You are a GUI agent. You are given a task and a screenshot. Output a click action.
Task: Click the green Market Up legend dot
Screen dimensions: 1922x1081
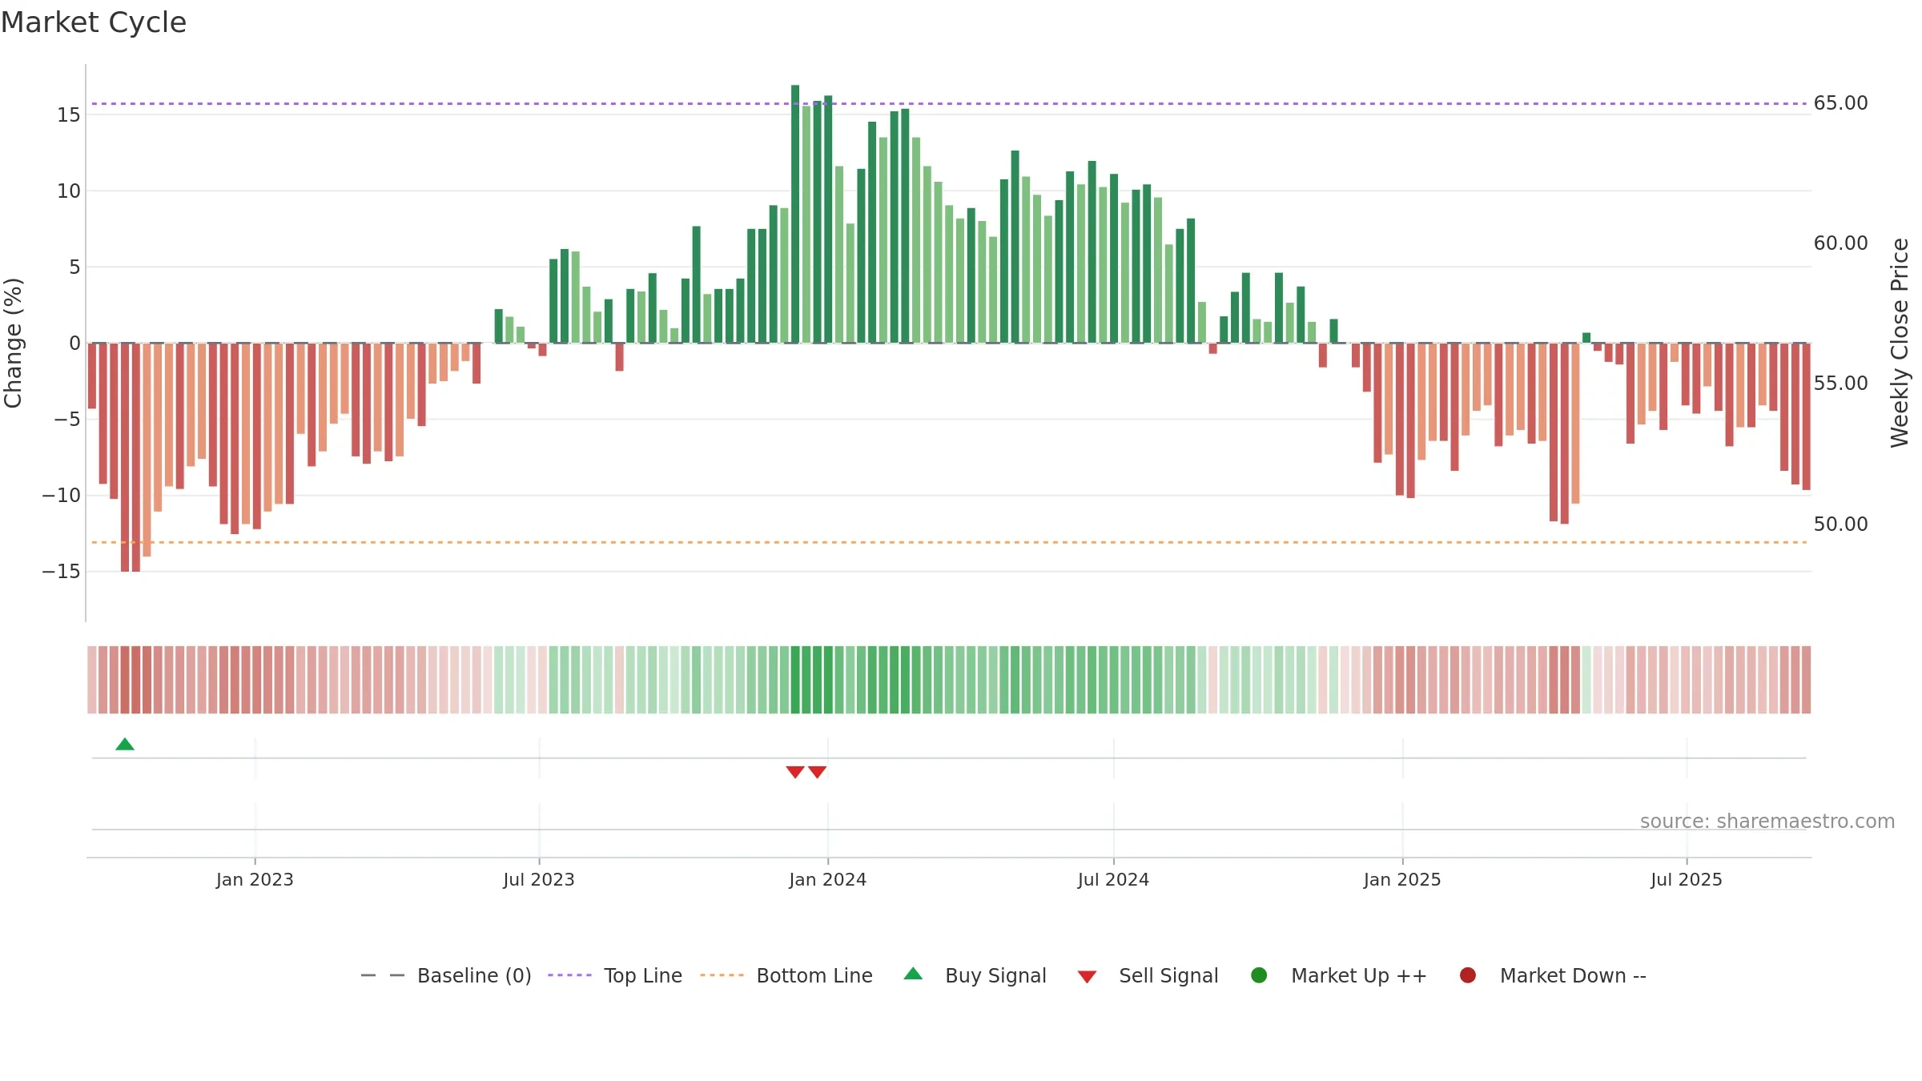(1259, 975)
